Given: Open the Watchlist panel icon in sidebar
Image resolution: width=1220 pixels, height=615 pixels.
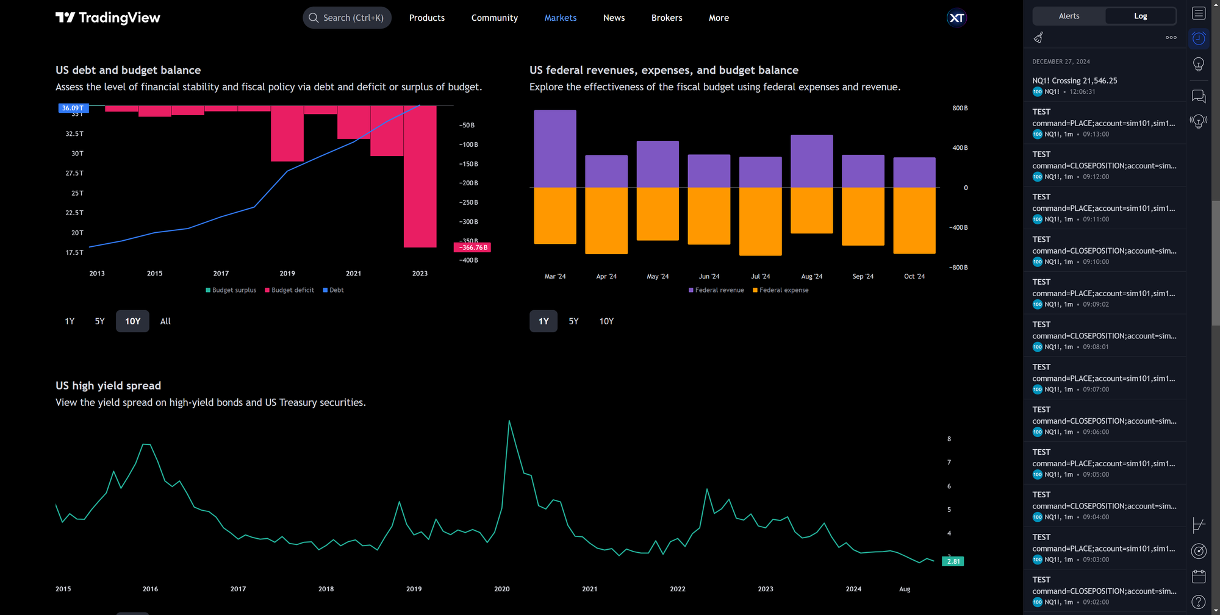Looking at the screenshot, I should pyautogui.click(x=1199, y=13).
